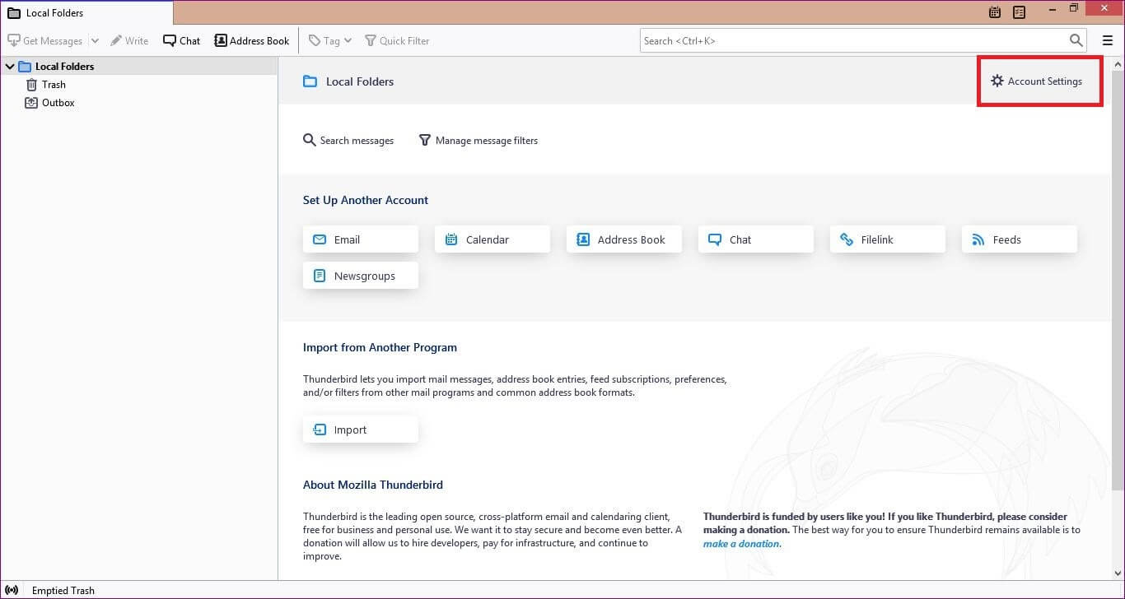Click the Import button
This screenshot has width=1125, height=599.
361,430
